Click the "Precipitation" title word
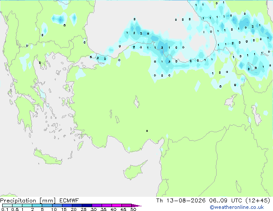The width and height of the screenshot is (273, 211). (18, 201)
